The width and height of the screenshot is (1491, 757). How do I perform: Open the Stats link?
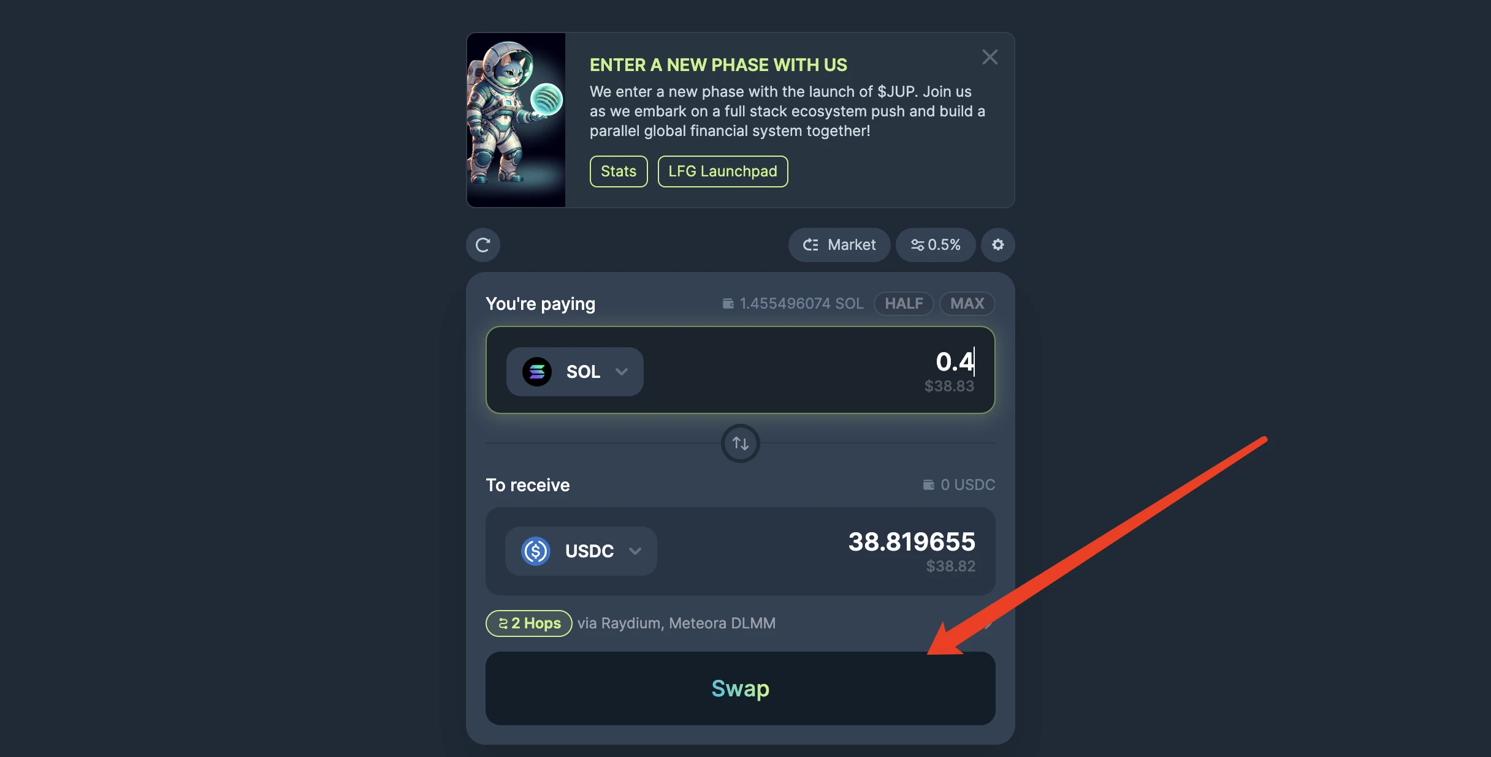coord(619,171)
